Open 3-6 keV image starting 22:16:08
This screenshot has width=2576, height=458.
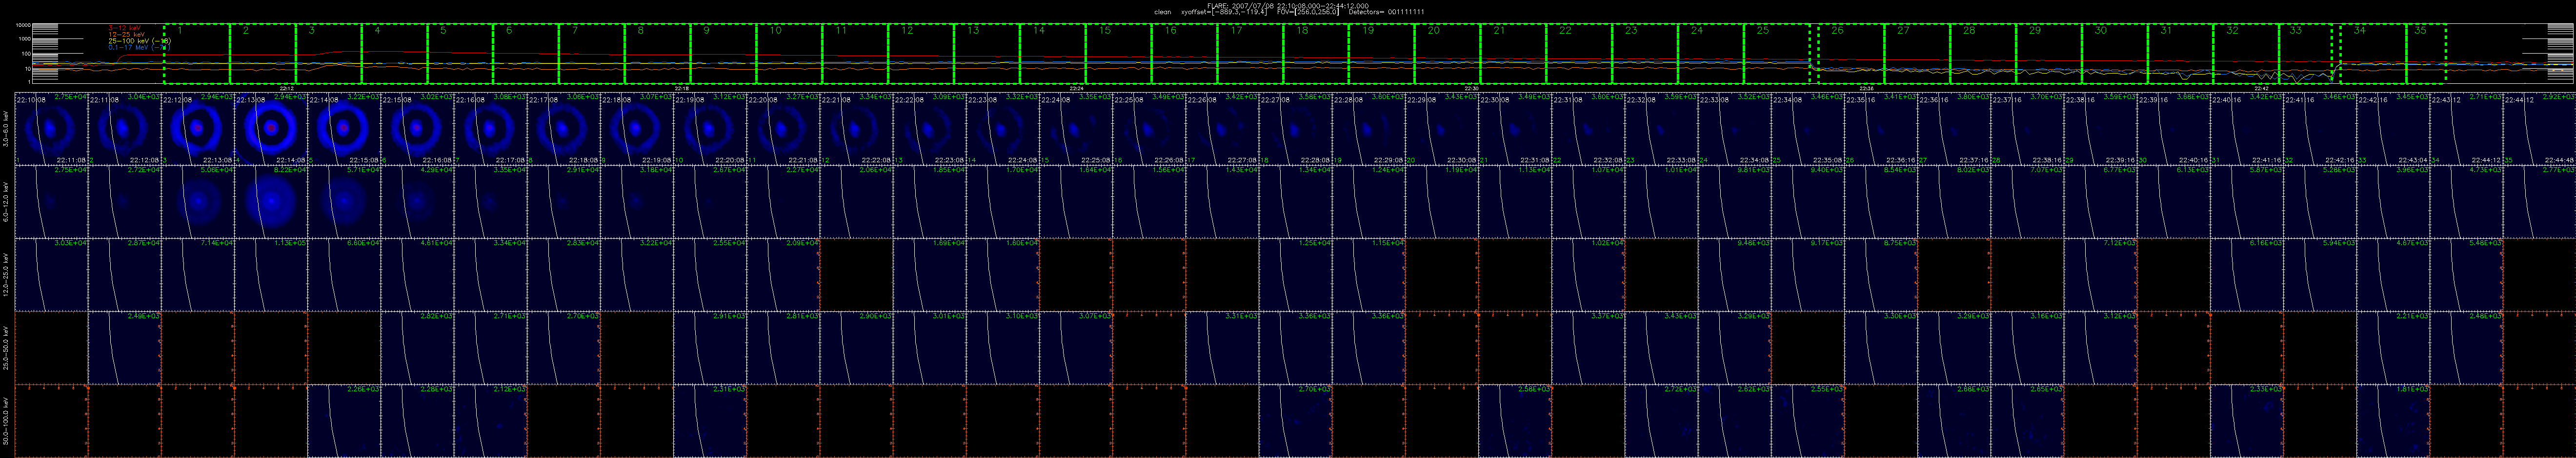click(490, 129)
